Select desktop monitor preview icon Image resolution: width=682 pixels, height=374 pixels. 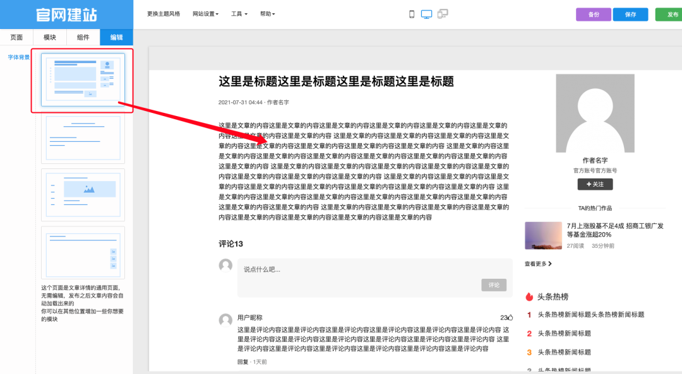[x=427, y=14]
